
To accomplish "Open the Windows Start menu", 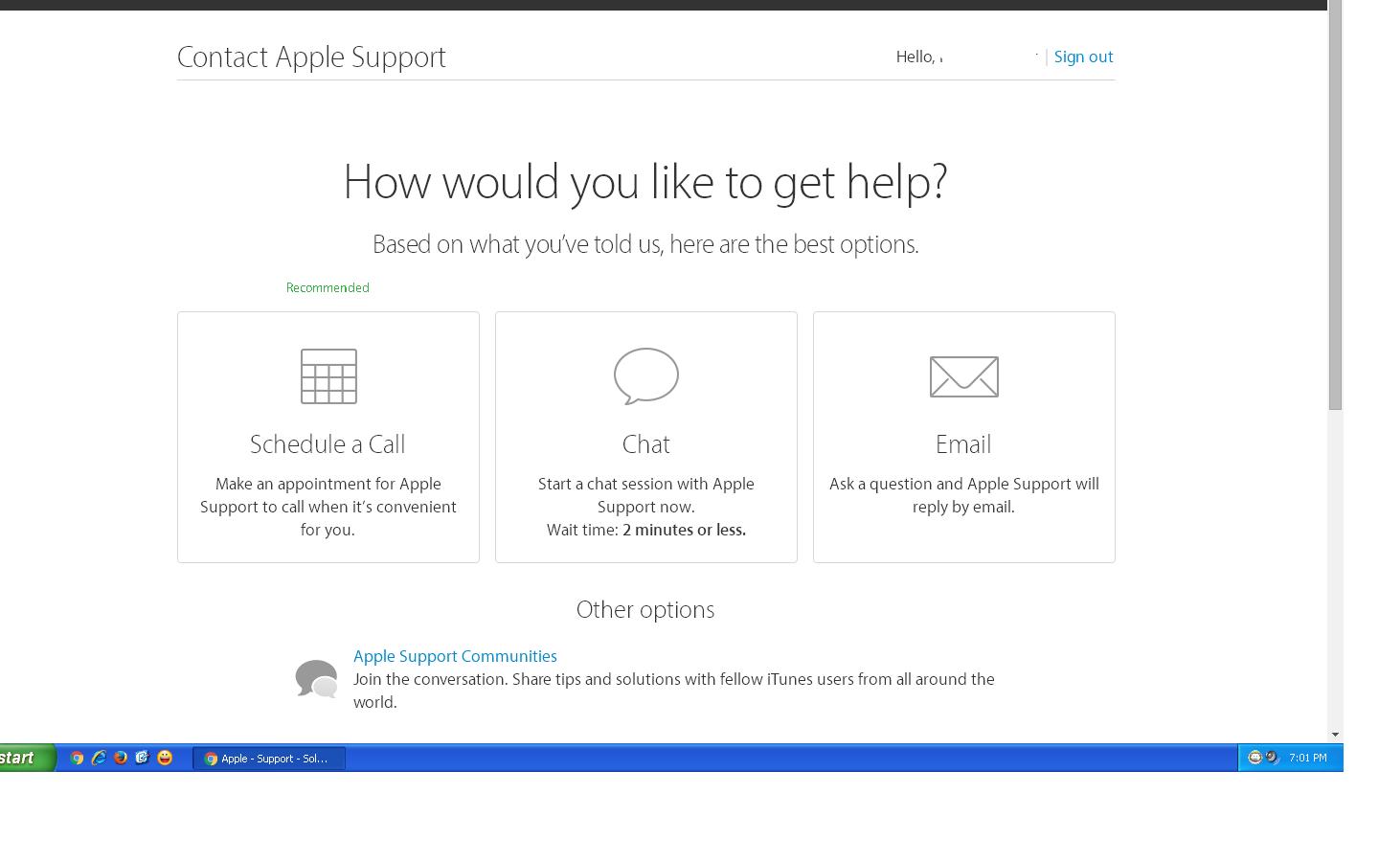I will pyautogui.click(x=27, y=758).
